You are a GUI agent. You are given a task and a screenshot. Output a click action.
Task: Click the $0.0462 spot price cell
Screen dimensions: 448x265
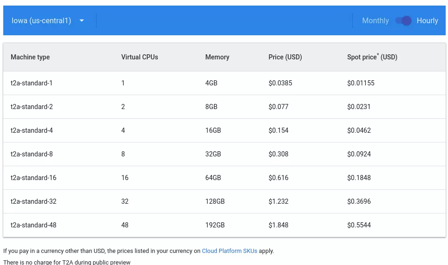tap(359, 130)
